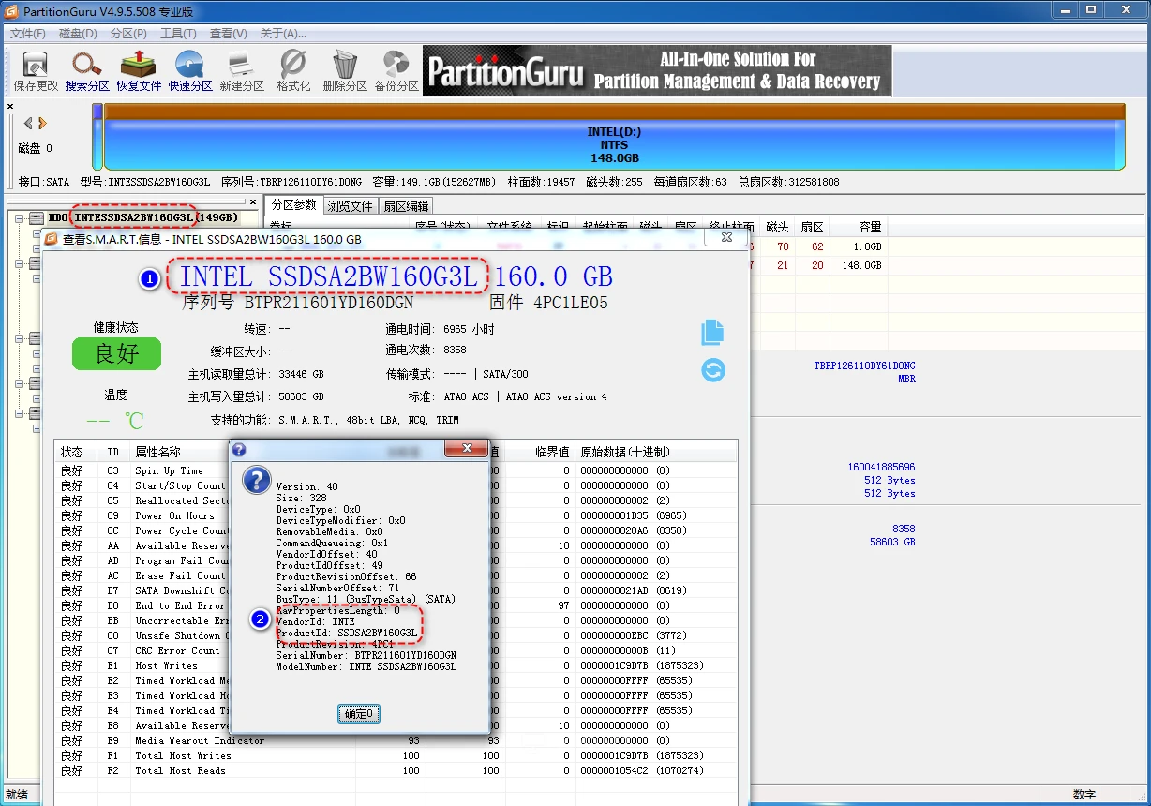
Task: Click the ModelNumber line in the dialog
Action: click(x=366, y=666)
